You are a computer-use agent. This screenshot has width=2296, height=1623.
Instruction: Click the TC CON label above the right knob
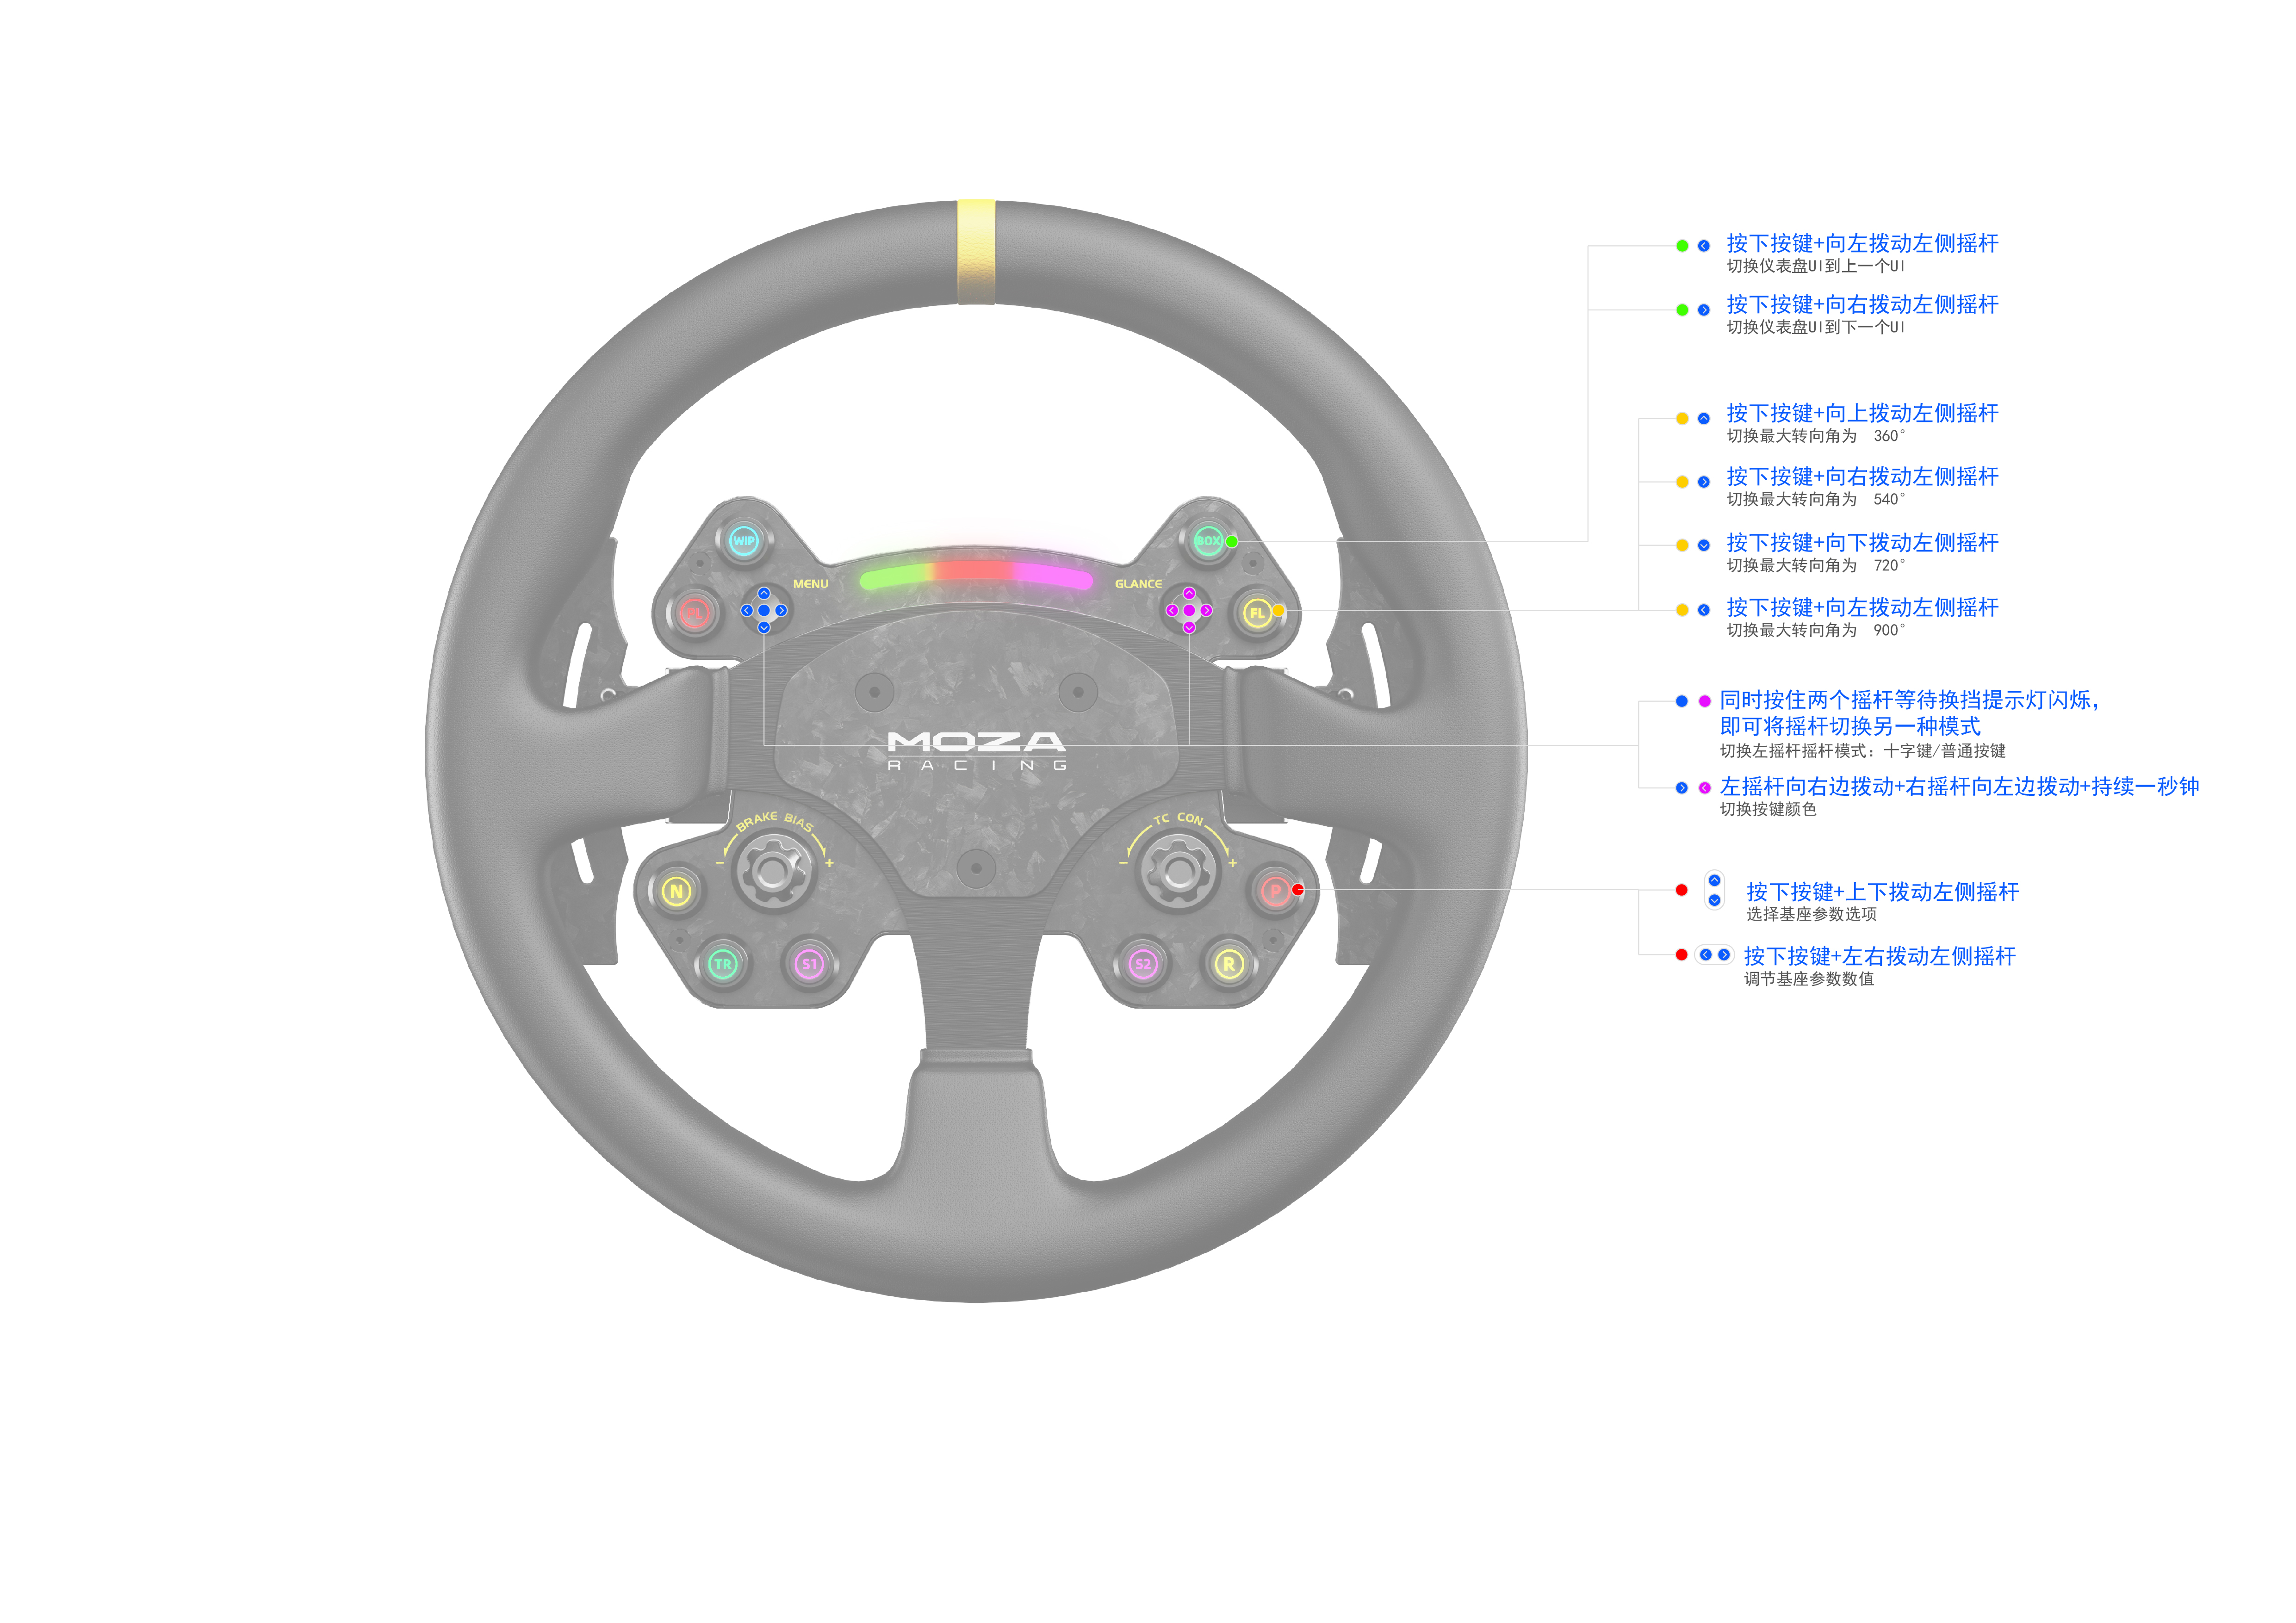coord(1179,818)
